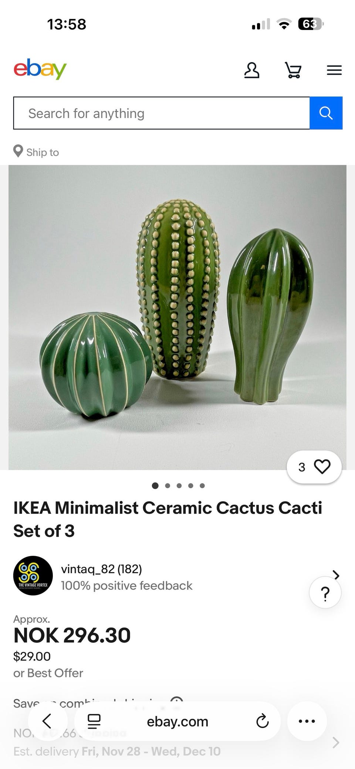Expand shipping details chevron near delivery estimate
Screen dimensions: 355x769
click(335, 742)
